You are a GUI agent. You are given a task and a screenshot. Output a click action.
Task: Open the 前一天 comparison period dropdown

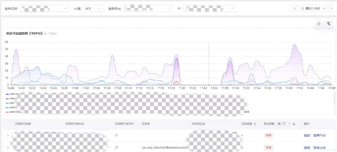(283, 124)
